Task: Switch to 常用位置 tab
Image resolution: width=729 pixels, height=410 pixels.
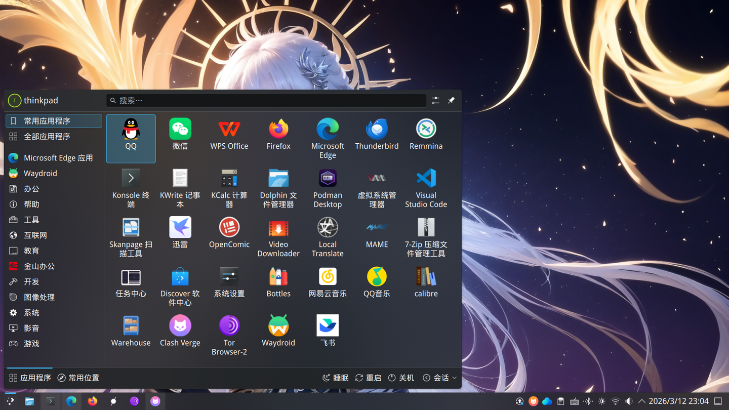Action: coord(78,378)
